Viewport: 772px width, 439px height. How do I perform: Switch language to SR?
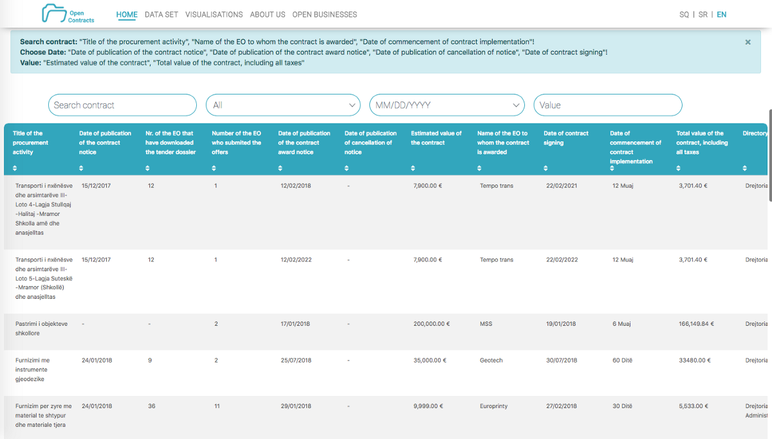[703, 14]
